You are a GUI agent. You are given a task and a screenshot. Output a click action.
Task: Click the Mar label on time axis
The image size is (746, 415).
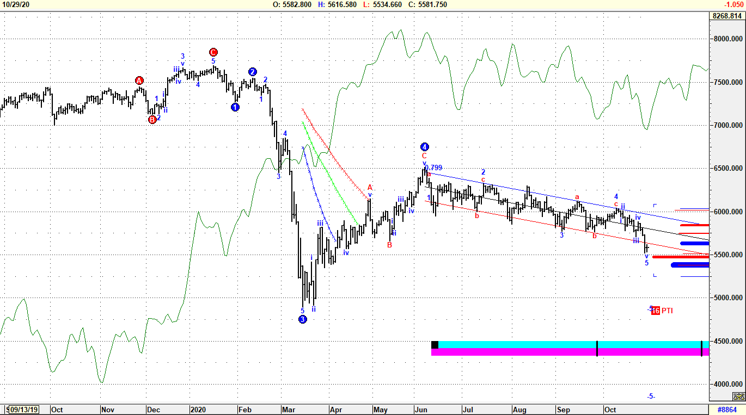(x=286, y=410)
